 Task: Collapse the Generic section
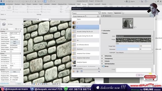click(102, 33)
